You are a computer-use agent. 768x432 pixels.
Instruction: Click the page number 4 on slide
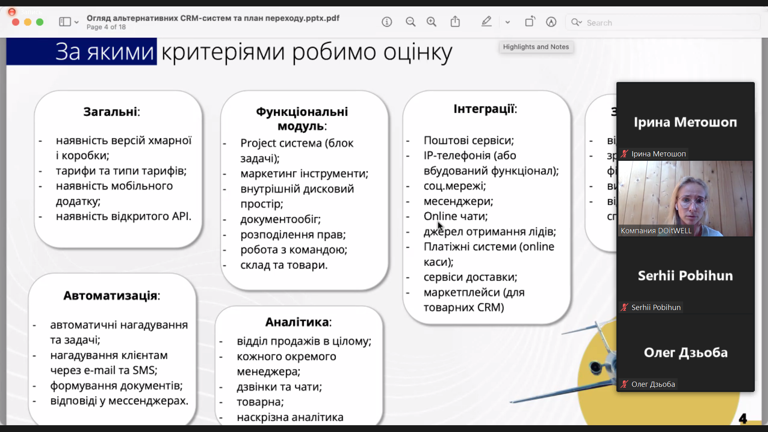(743, 419)
